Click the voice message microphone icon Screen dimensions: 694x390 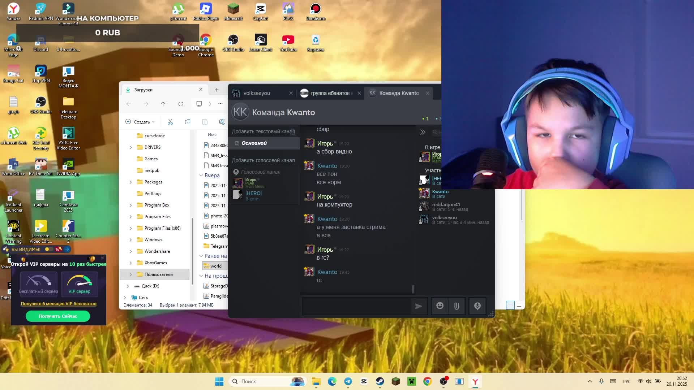point(477,306)
